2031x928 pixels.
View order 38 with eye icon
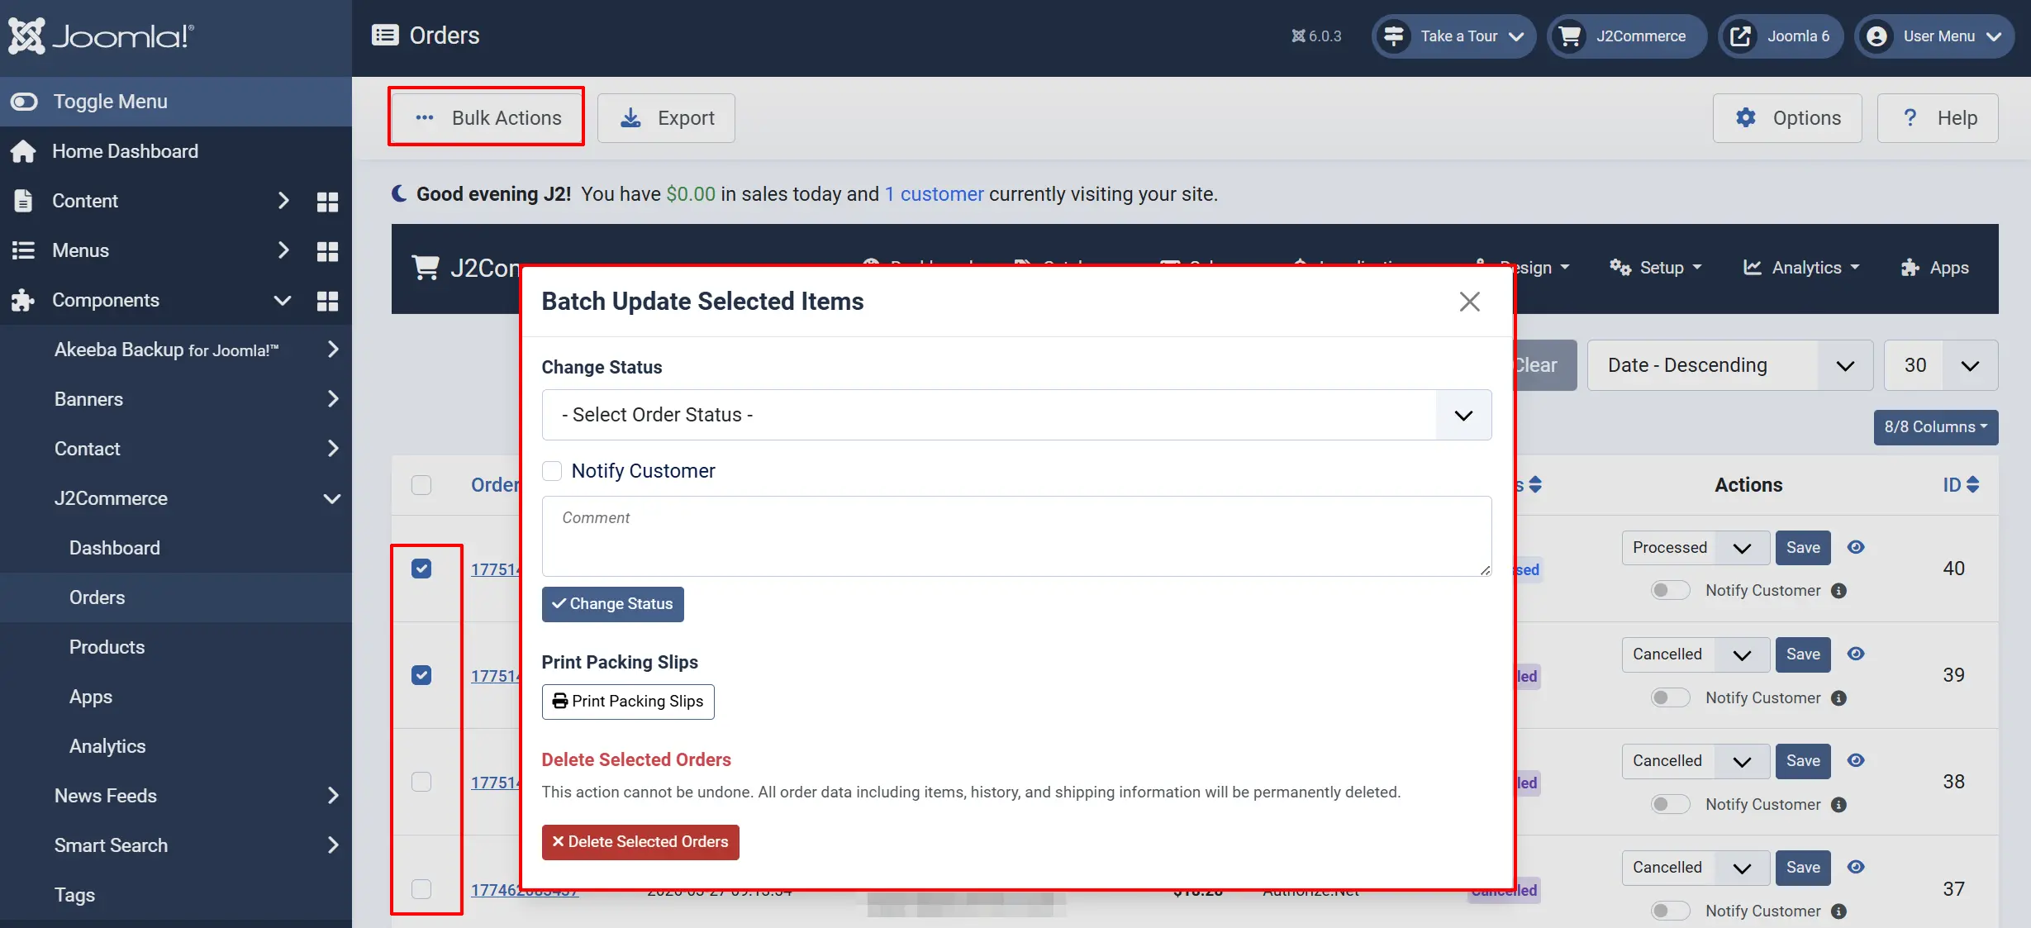[x=1856, y=760]
